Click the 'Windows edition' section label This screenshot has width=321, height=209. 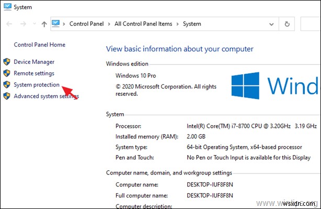click(x=127, y=64)
